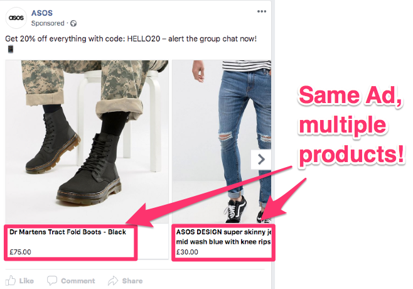The width and height of the screenshot is (413, 289).
Task: Click the Like button label
Action: click(26, 281)
